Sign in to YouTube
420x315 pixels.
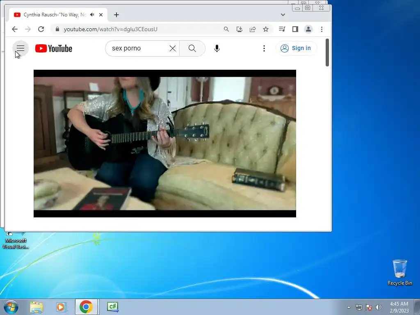click(x=296, y=48)
